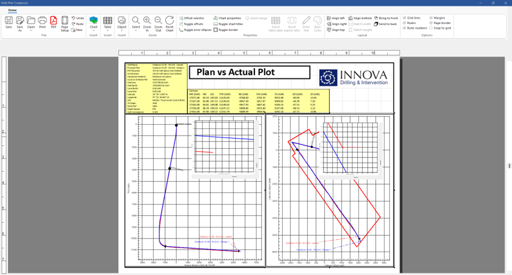
Task: Uncheck the Ruler numbers option
Action: coord(404,28)
